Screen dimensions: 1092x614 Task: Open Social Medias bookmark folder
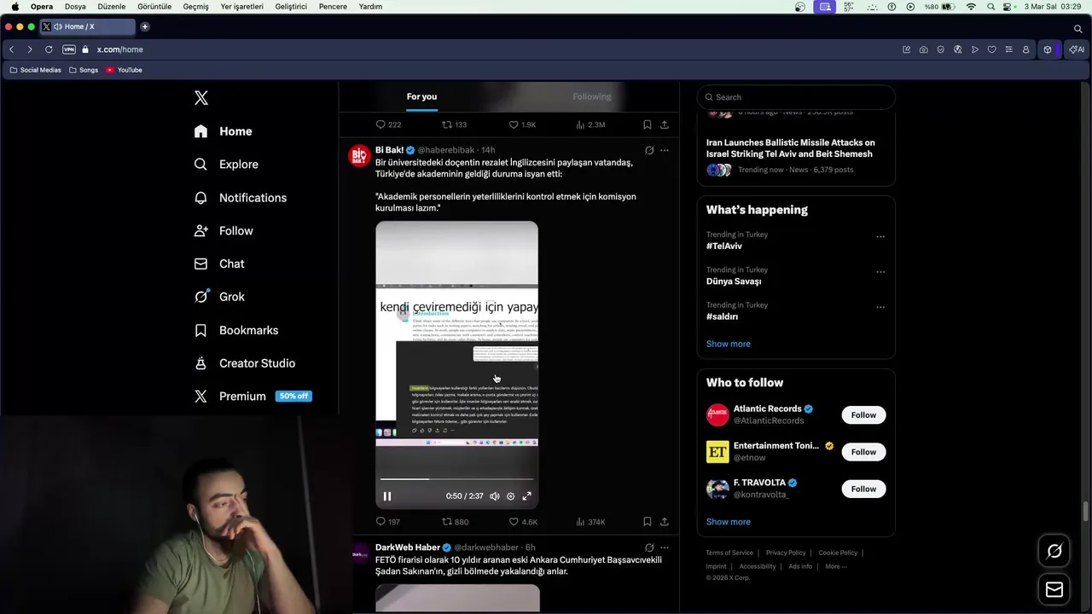(35, 70)
